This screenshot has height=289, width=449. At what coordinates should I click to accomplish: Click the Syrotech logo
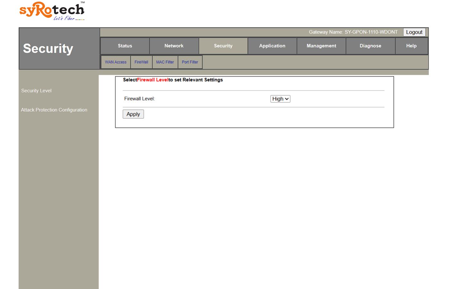coord(52,11)
